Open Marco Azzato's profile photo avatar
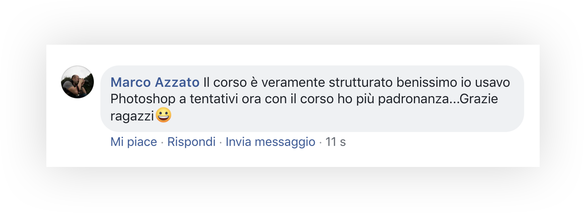This screenshot has height=213, width=584. point(77,82)
